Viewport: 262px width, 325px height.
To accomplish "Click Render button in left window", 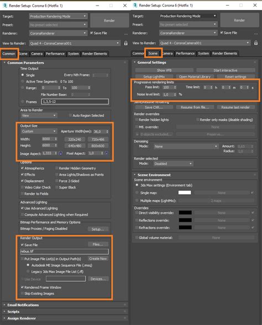I will 109,21.
